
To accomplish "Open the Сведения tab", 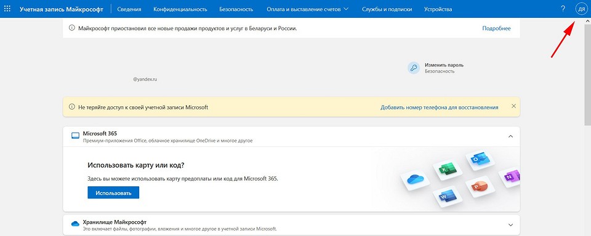I will 129,9.
